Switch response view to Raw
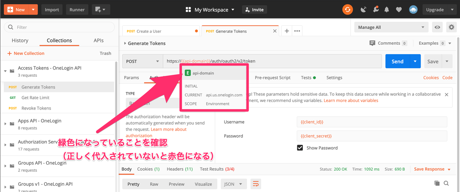The width and height of the screenshot is (460, 192). 154,184
